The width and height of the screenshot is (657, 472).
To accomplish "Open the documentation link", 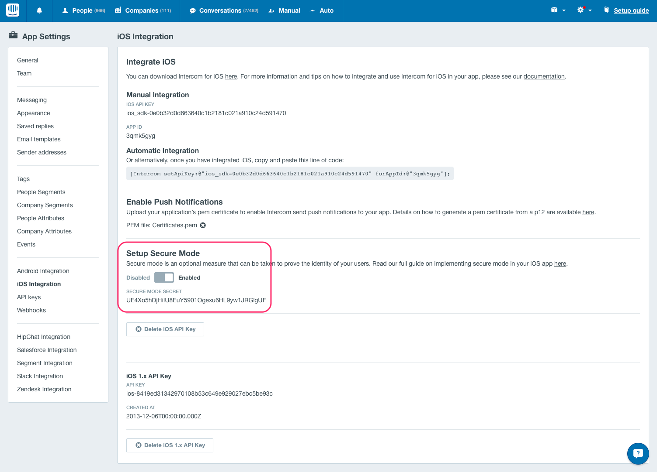I will pos(544,76).
